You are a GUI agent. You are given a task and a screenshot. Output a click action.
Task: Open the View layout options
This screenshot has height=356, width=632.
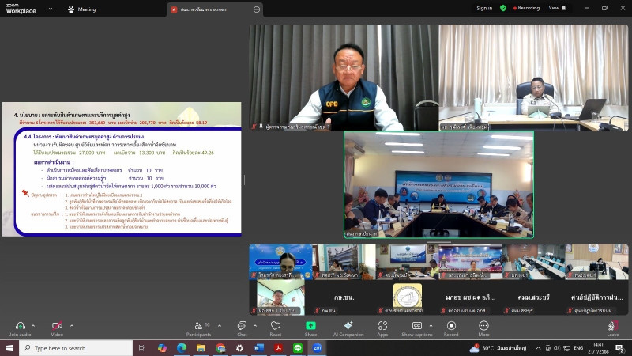point(577,8)
